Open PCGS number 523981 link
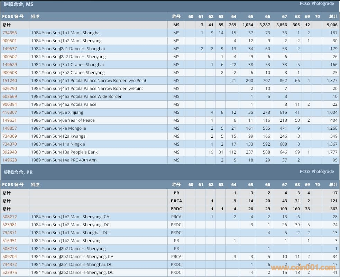 [x=10, y=225]
